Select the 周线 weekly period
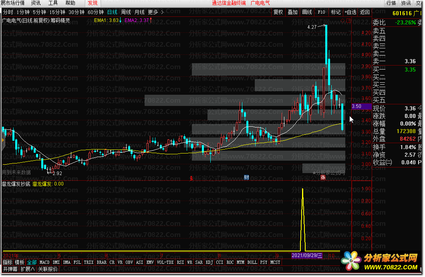This screenshot has width=425, height=277. pos(126,12)
